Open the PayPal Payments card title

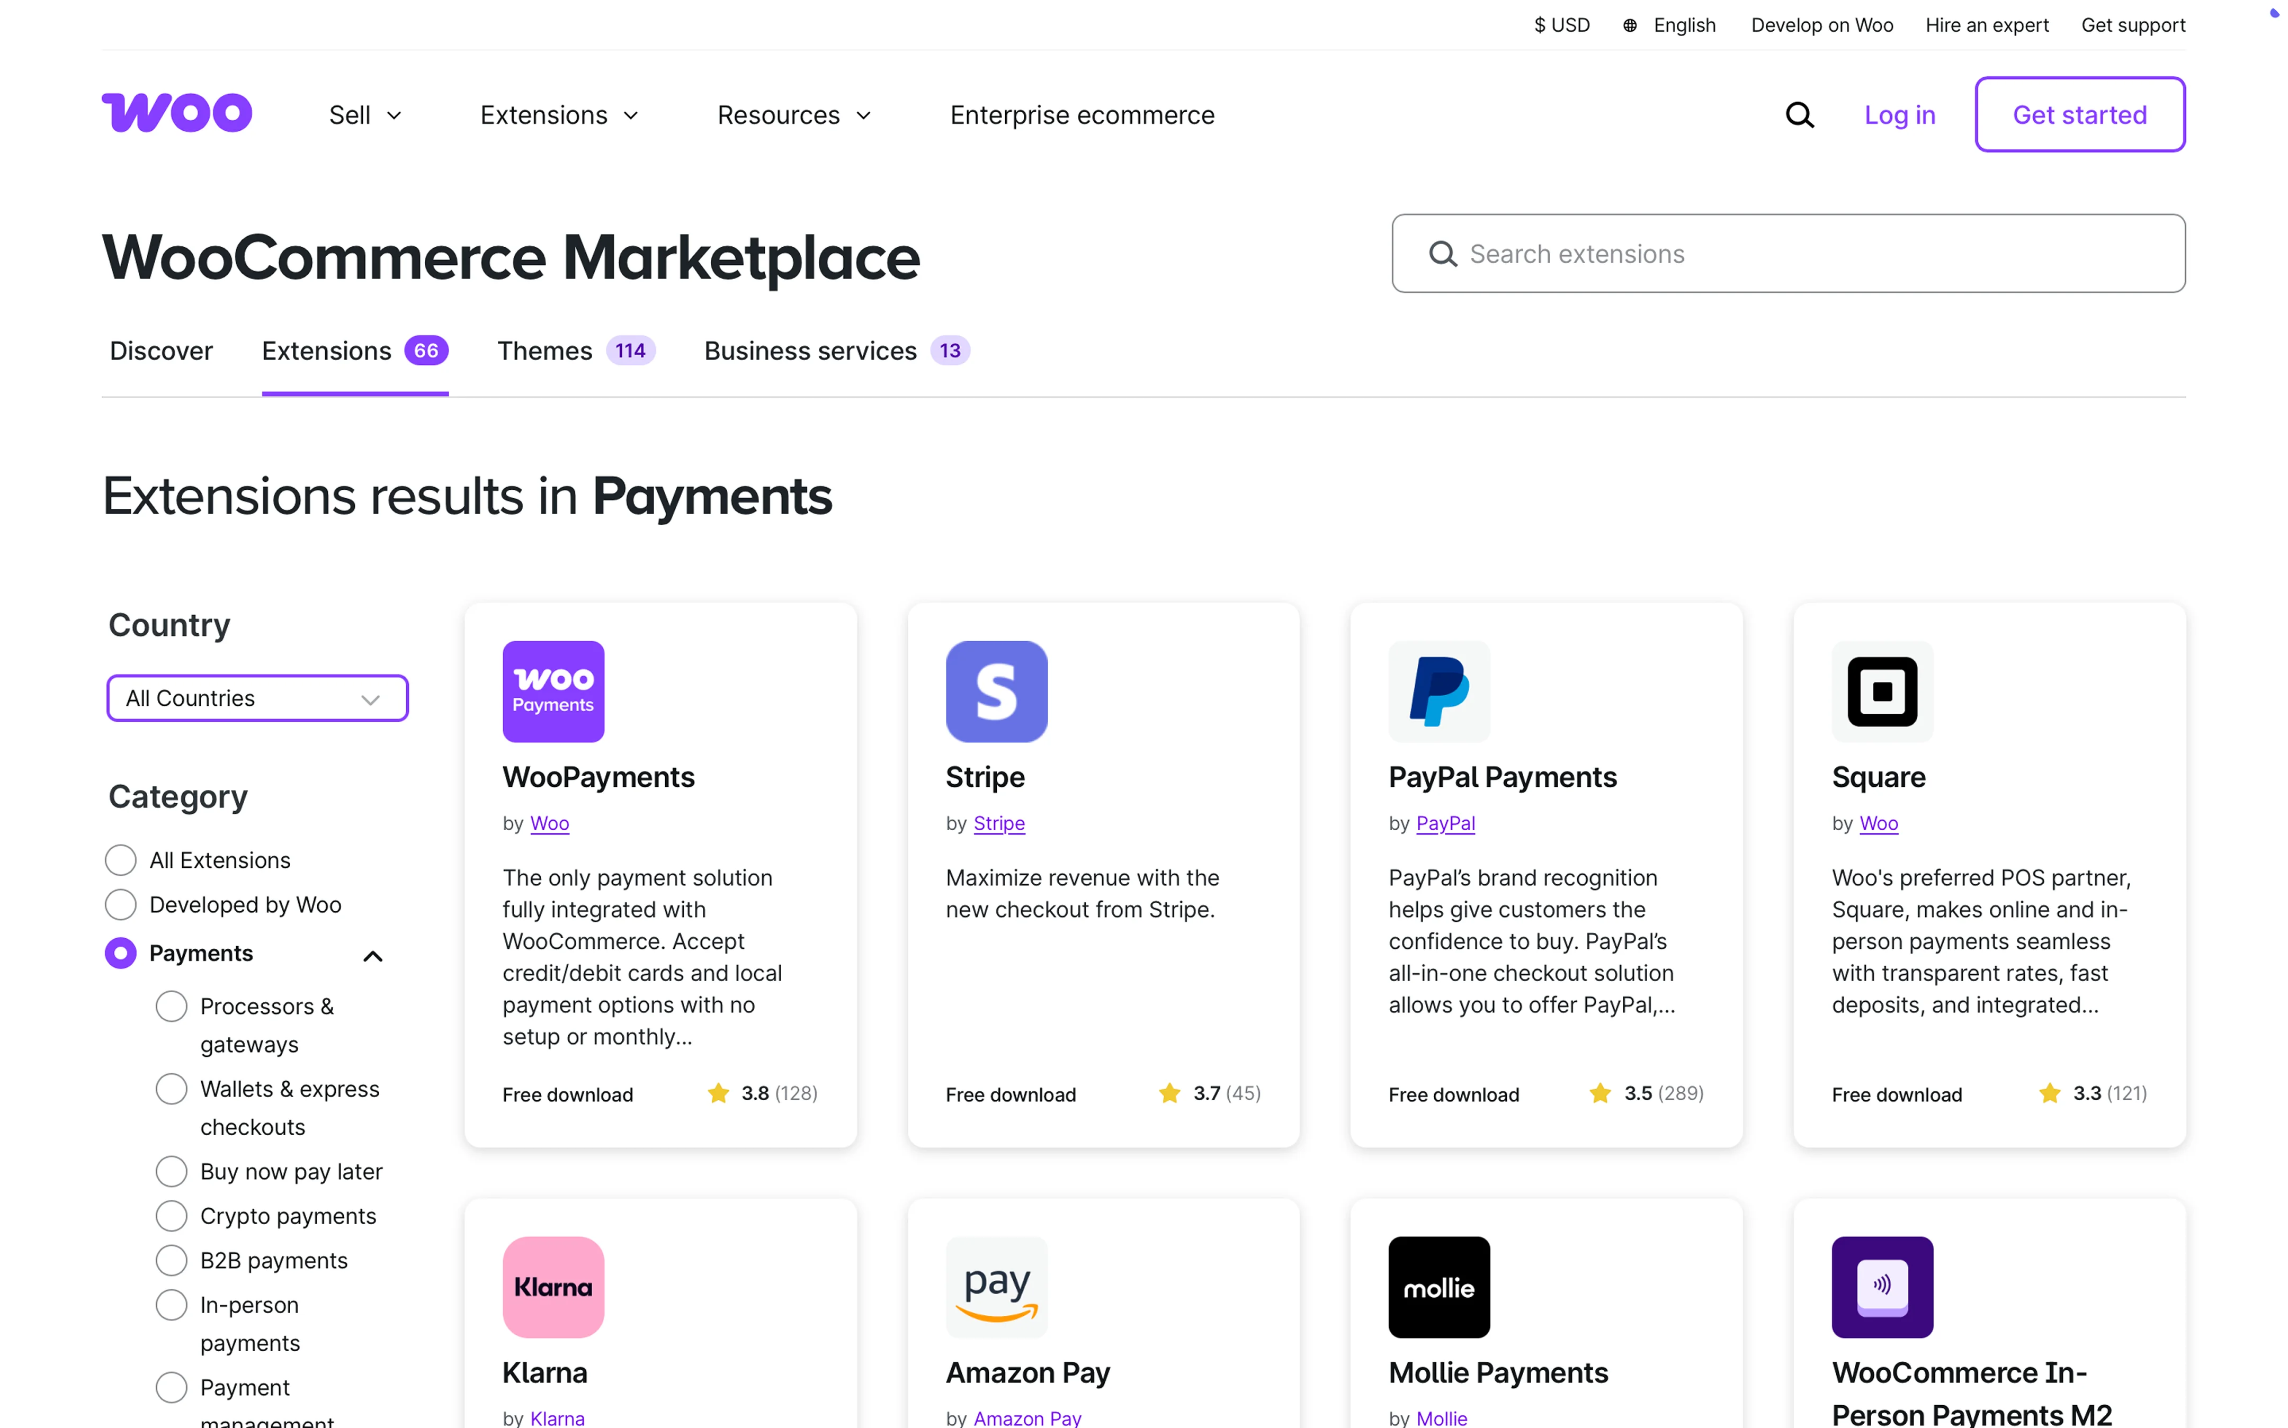pos(1502,777)
